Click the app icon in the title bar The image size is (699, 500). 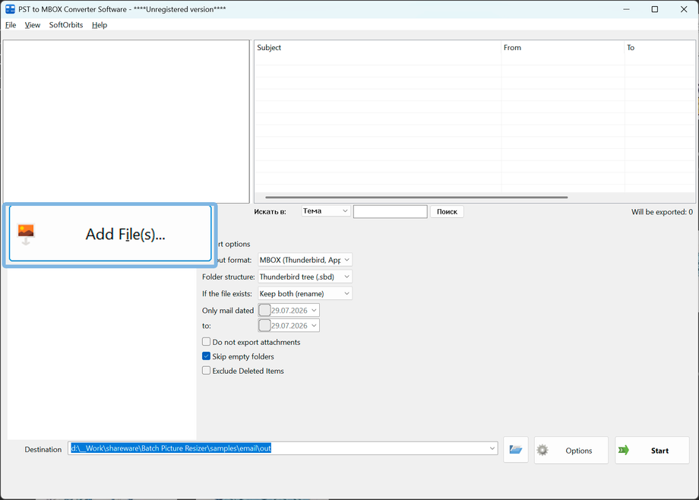pos(10,9)
